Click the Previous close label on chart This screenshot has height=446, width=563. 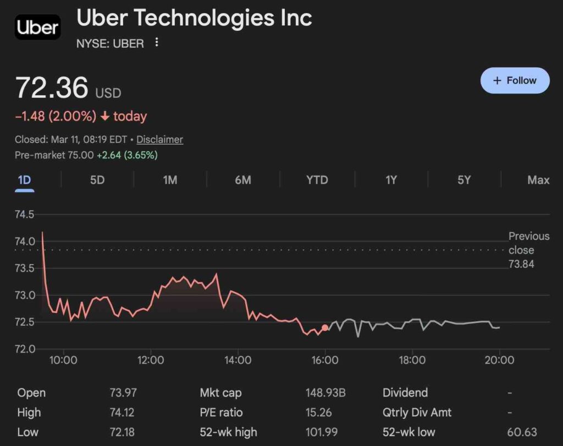[x=528, y=243]
